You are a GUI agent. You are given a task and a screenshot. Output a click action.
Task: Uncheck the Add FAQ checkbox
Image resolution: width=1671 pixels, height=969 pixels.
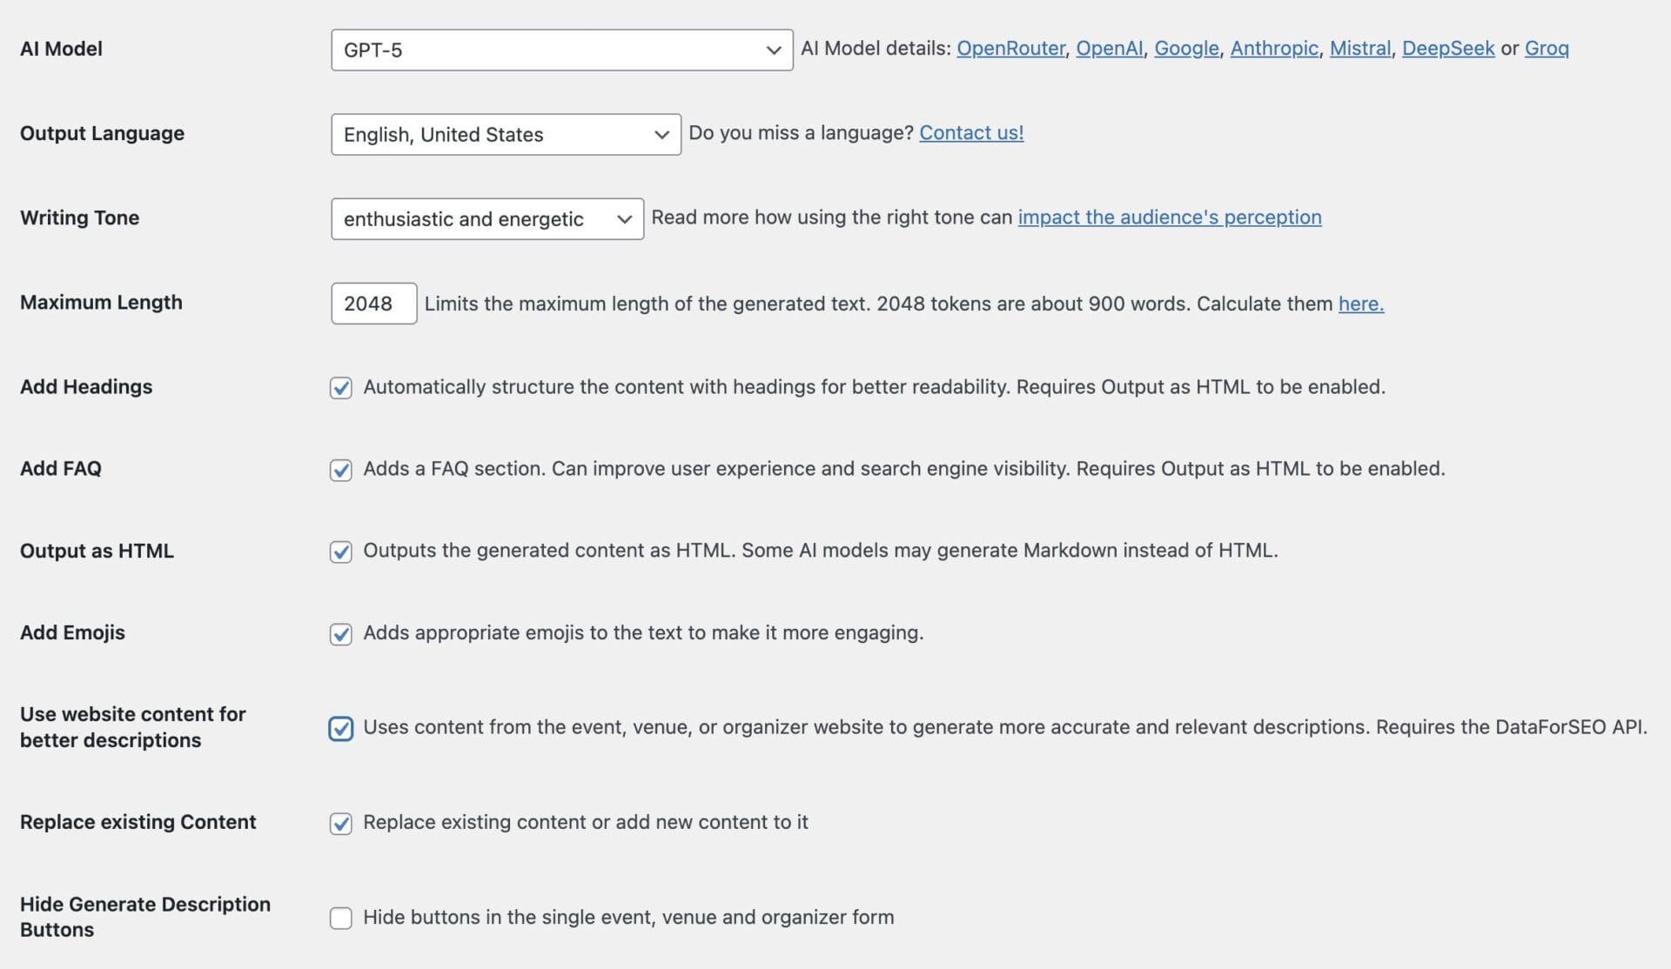click(340, 470)
